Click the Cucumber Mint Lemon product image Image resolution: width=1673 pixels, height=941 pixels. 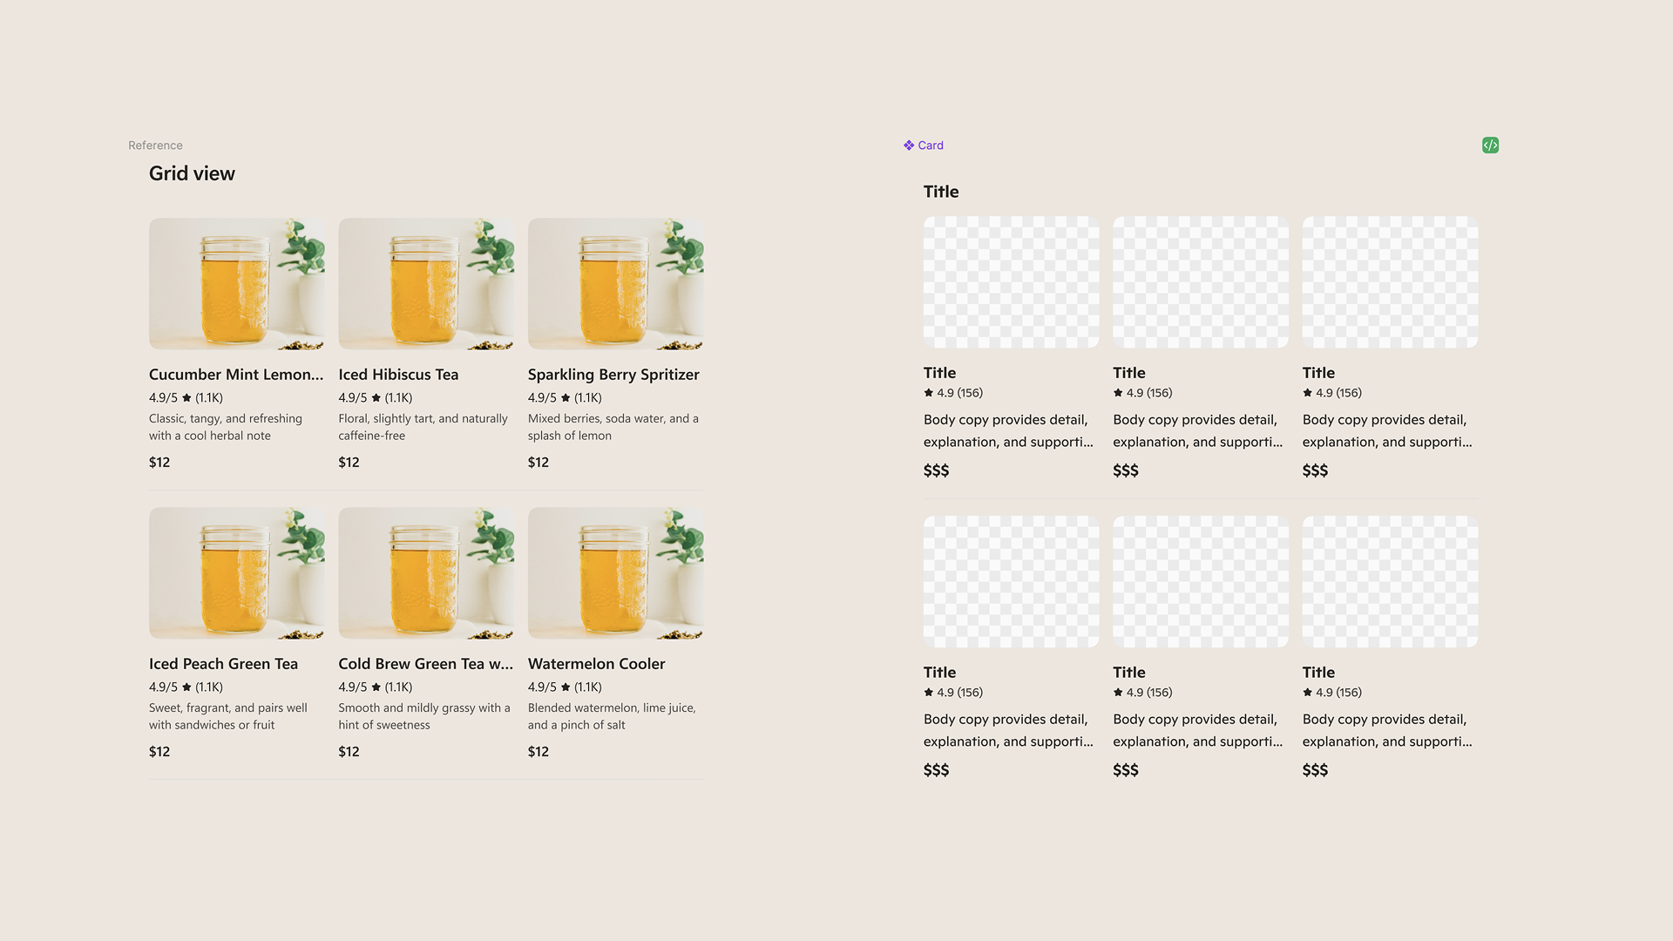(236, 283)
